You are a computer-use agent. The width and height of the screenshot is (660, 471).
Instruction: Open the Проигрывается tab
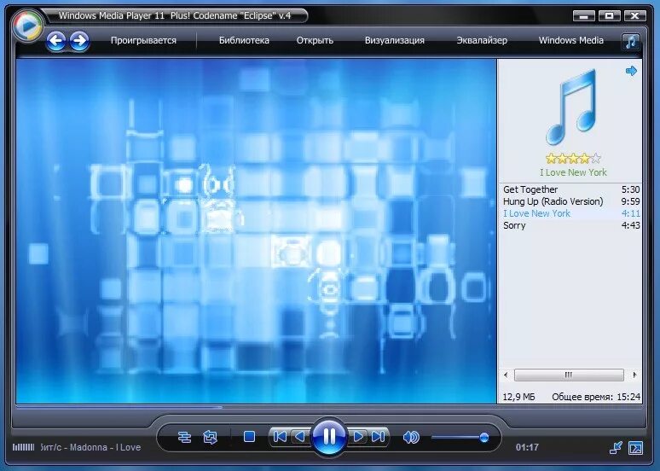click(x=143, y=40)
